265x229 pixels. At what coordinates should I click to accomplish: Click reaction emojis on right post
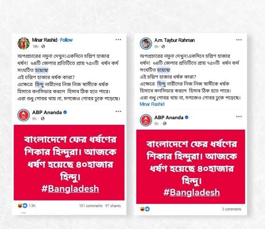pyautogui.click(x=145, y=209)
